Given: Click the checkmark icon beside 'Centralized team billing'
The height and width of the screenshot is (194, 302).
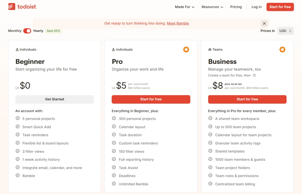Looking at the screenshot, I should tap(210, 184).
